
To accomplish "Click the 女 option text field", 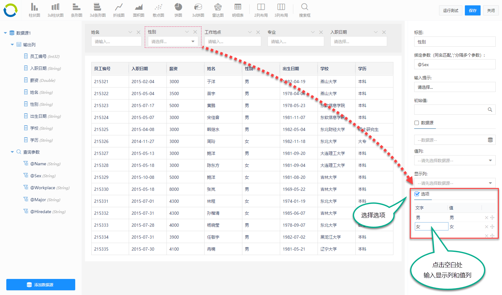I will 431,226.
